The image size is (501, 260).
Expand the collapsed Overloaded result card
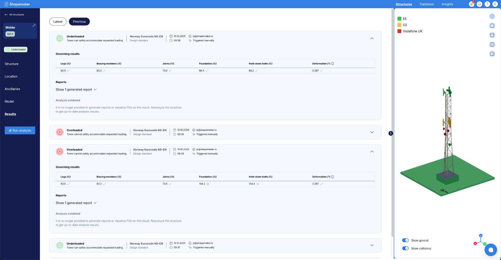pos(372,132)
